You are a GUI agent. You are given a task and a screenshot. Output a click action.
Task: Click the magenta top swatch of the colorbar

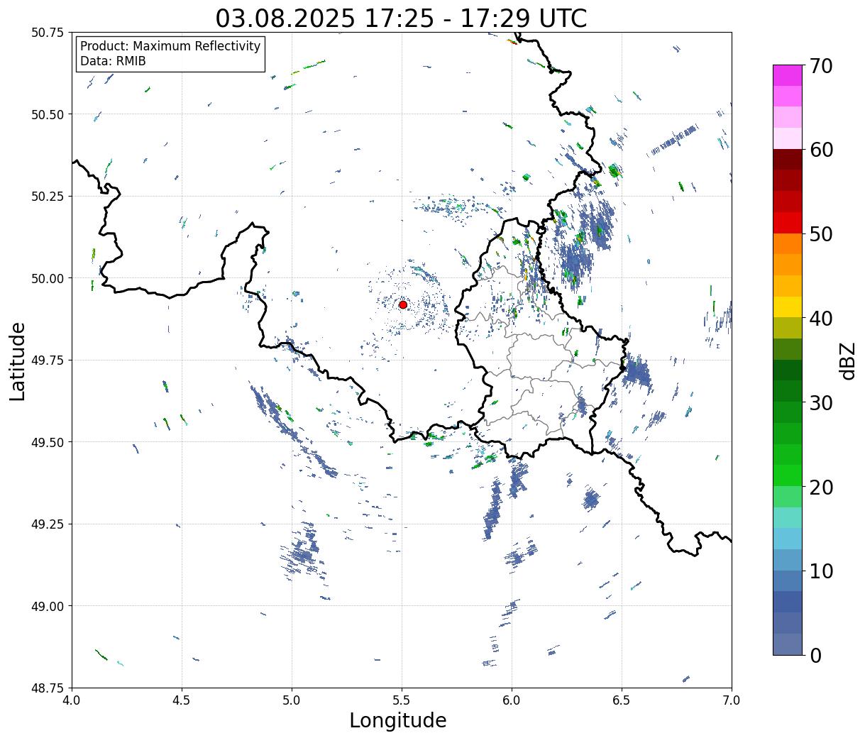(788, 75)
